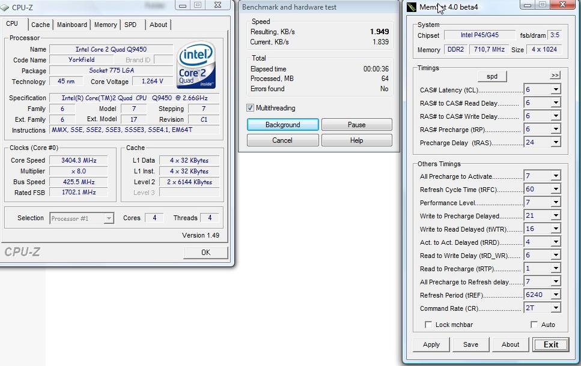
Task: Expand timings with the >> button
Action: [x=555, y=75]
